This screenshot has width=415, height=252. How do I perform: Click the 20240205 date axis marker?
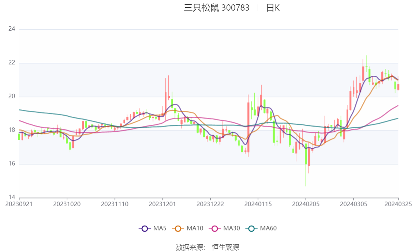[x=306, y=204]
